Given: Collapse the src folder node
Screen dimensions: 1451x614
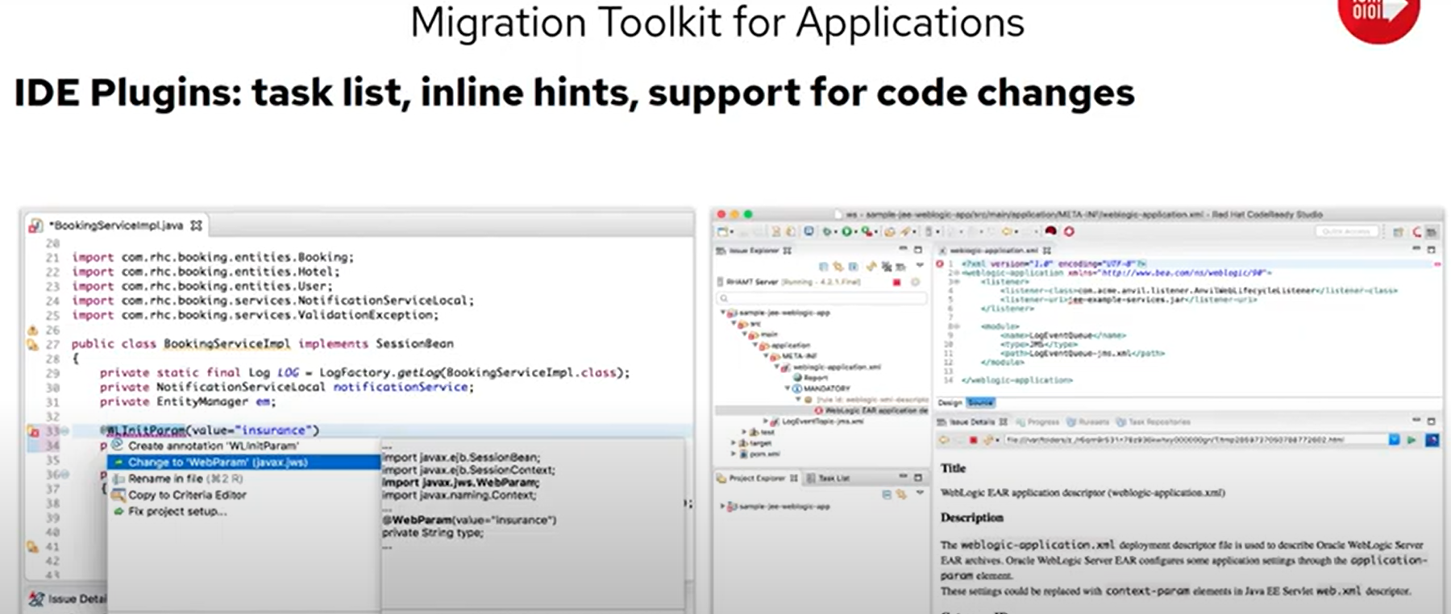Looking at the screenshot, I should (x=734, y=323).
